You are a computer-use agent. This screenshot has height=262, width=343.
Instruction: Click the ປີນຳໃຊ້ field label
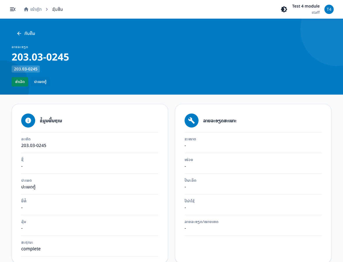pos(190,201)
